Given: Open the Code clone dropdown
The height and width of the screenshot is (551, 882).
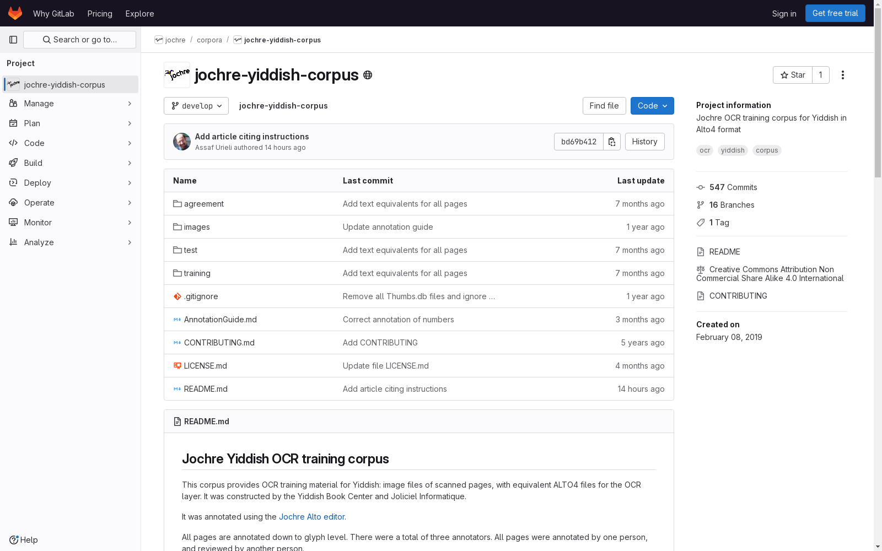Looking at the screenshot, I should click(652, 106).
